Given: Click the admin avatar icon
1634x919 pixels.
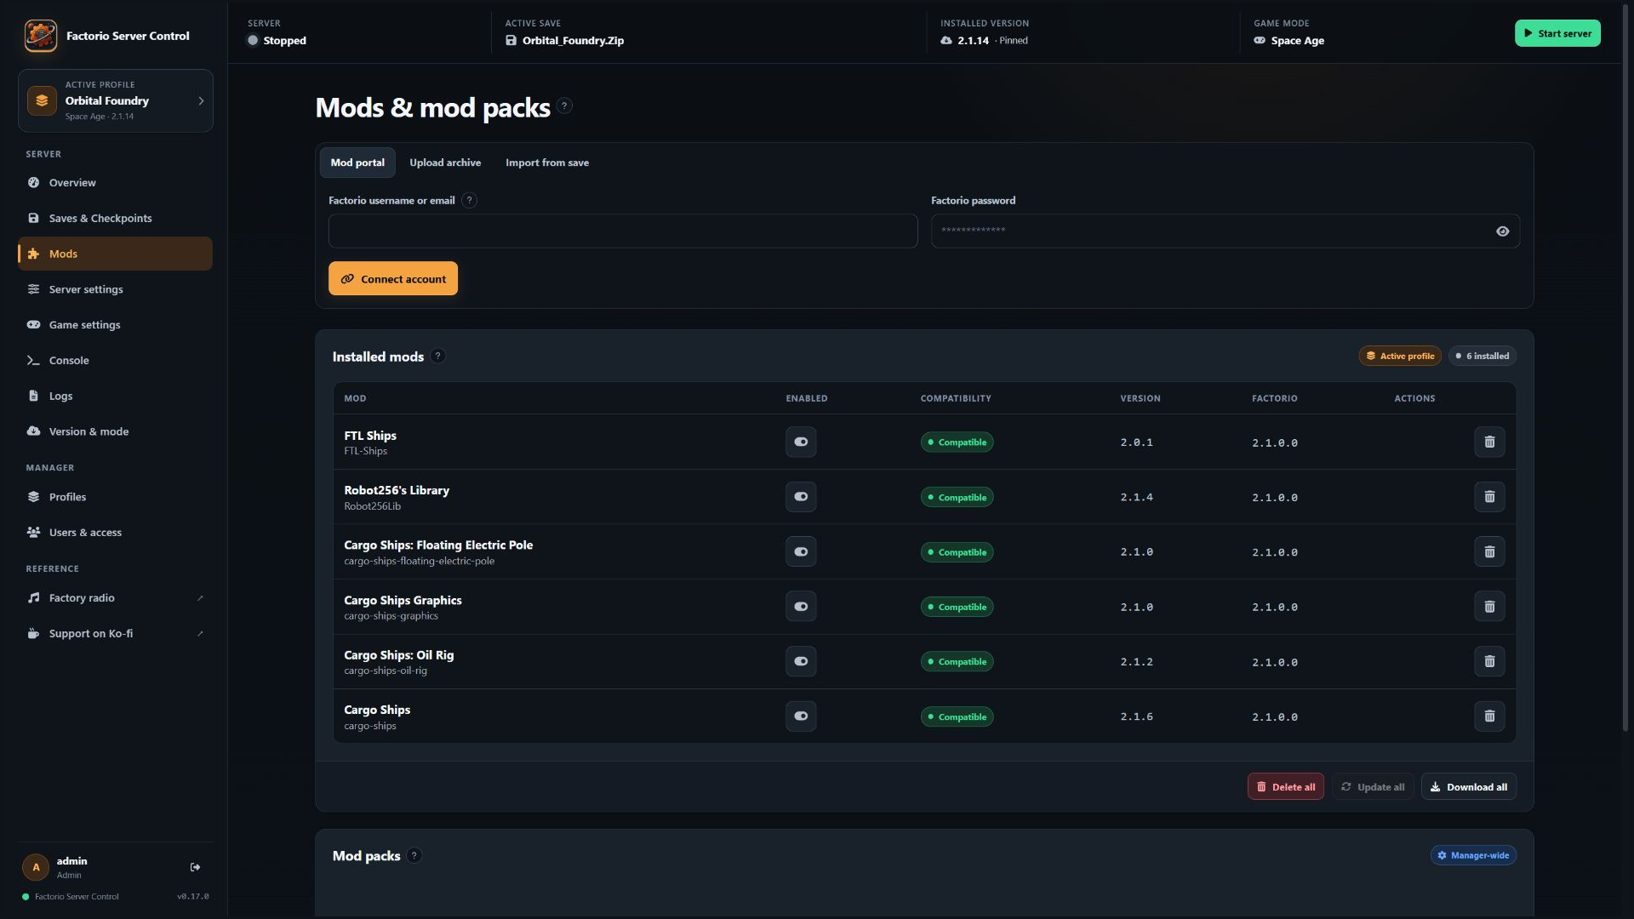Looking at the screenshot, I should pyautogui.click(x=36, y=867).
